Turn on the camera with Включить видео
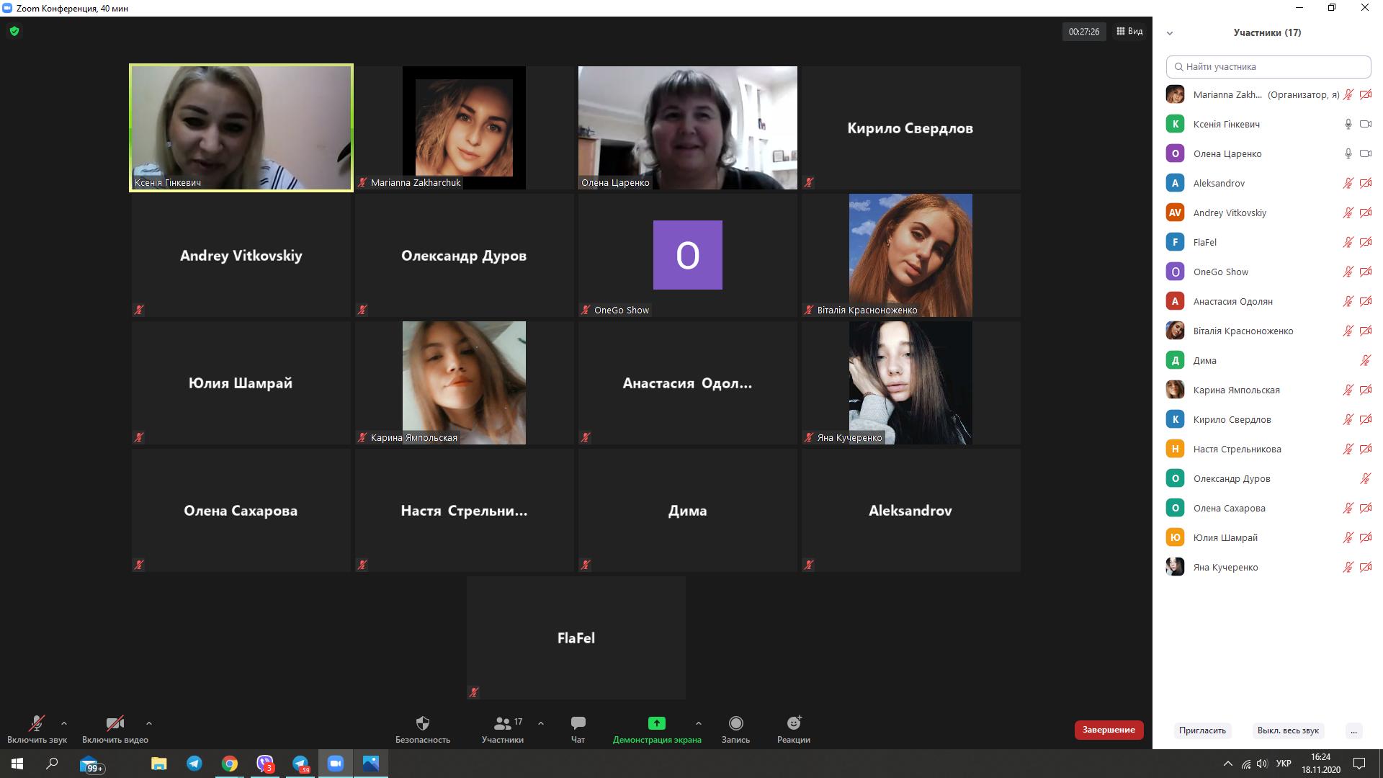The height and width of the screenshot is (778, 1383). point(115,723)
